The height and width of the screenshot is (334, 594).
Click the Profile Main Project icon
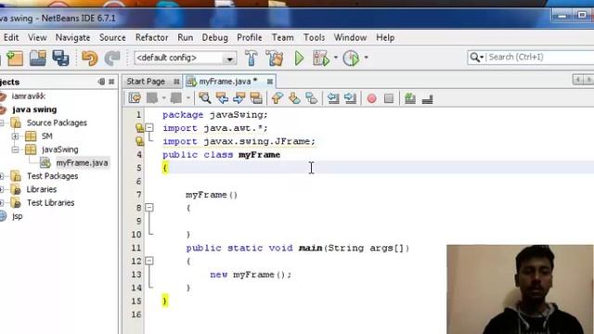[351, 58]
